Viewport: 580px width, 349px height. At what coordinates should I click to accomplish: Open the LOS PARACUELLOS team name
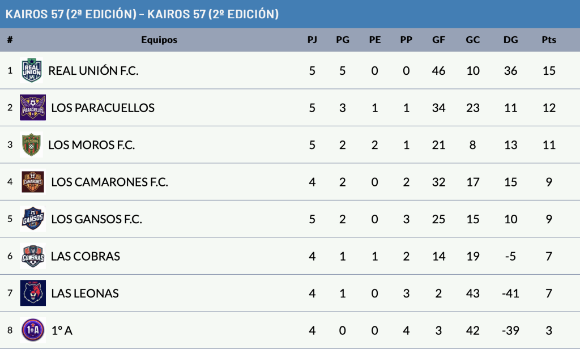103,108
